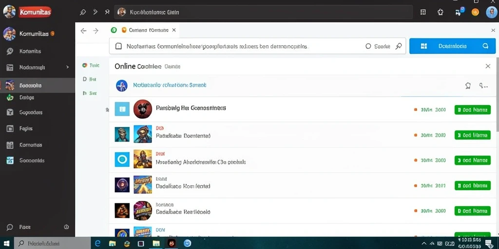Viewport: 499px width, 249px height.
Task: Click green button in Dadaliace Kon row
Action: [473, 185]
